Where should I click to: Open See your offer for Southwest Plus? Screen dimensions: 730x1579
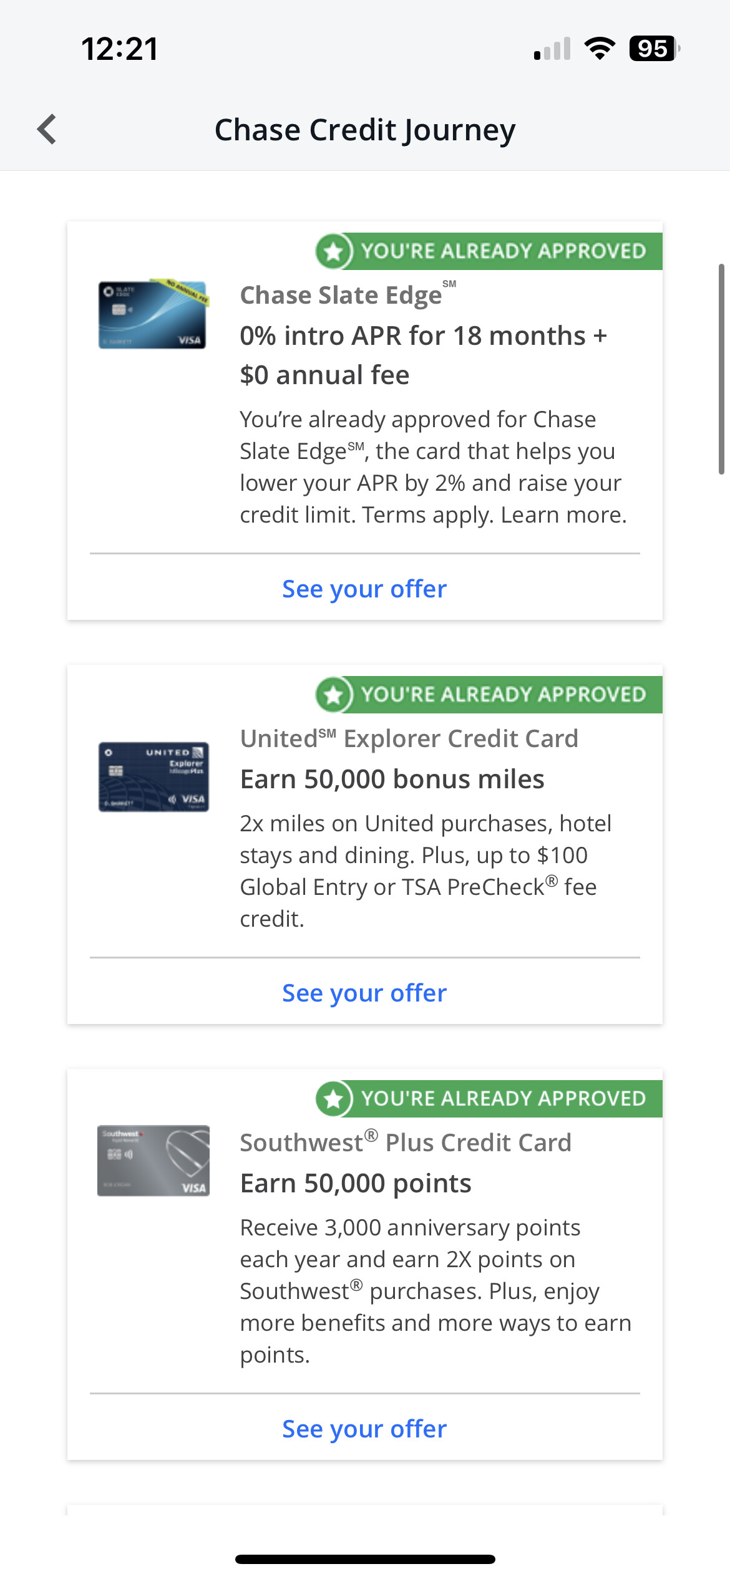tap(364, 1429)
